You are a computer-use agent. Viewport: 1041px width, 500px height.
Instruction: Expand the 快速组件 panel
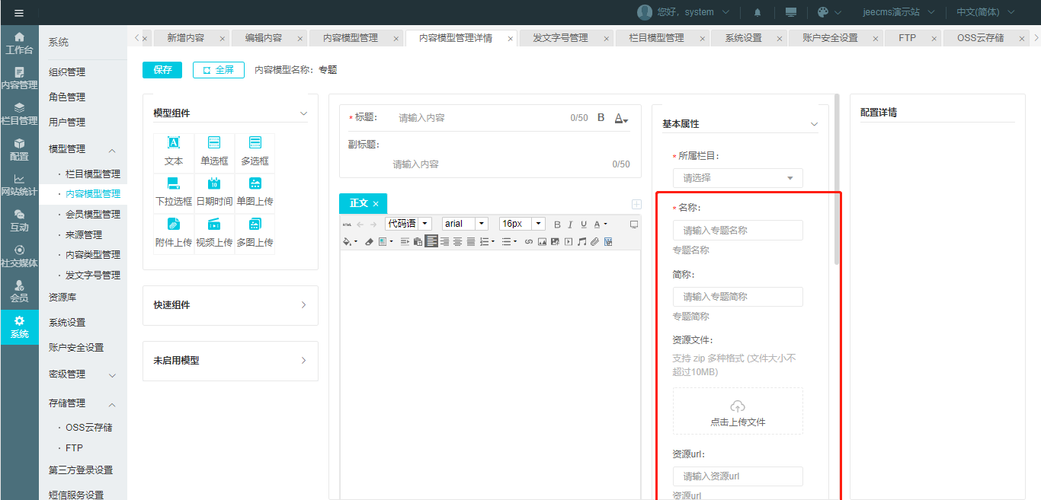pos(230,305)
